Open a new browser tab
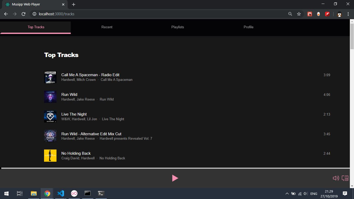This screenshot has height=199, width=354. (74, 4)
